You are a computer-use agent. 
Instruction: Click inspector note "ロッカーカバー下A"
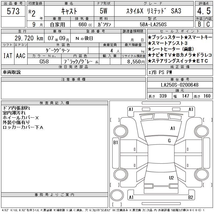click(x=23, y=127)
